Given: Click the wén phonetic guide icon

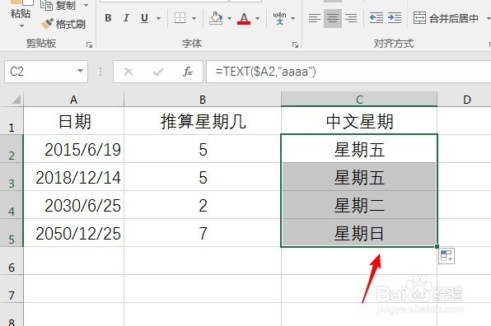Looking at the screenshot, I should tap(279, 18).
